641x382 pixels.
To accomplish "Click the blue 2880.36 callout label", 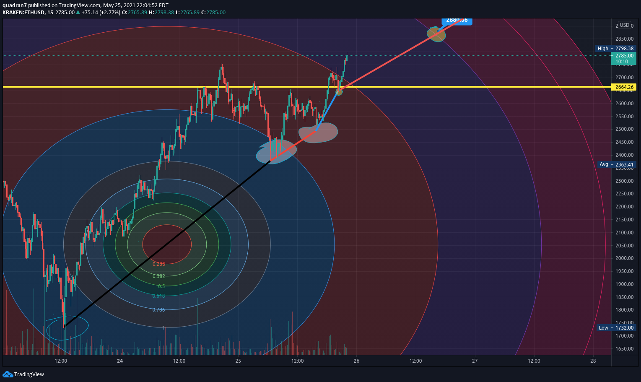I will pos(457,21).
